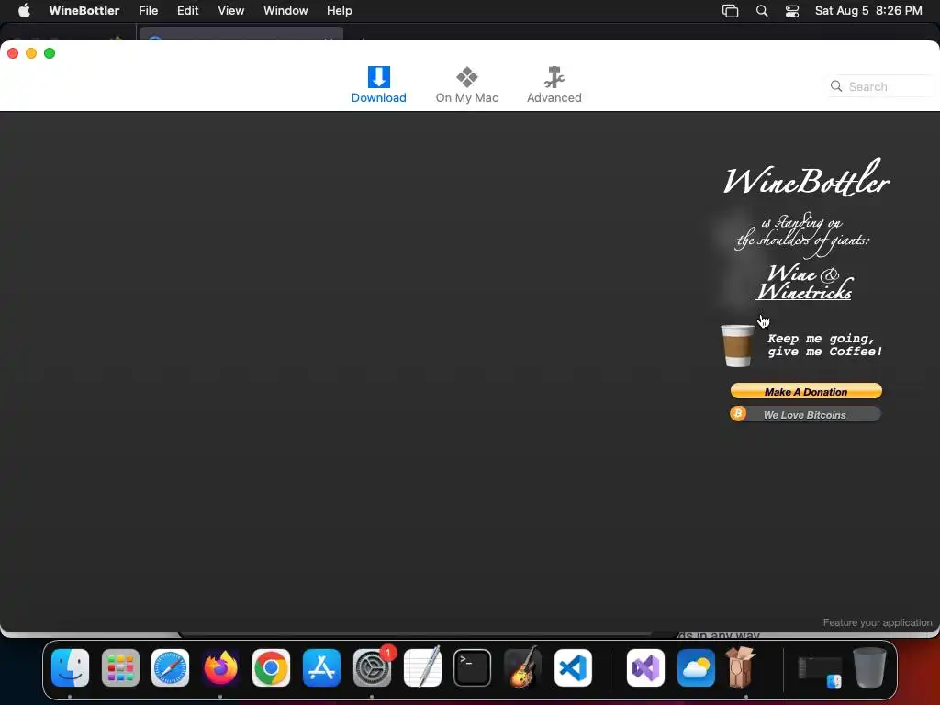This screenshot has width=940, height=705.
Task: Open Visual Studio from dock
Action: pyautogui.click(x=645, y=668)
